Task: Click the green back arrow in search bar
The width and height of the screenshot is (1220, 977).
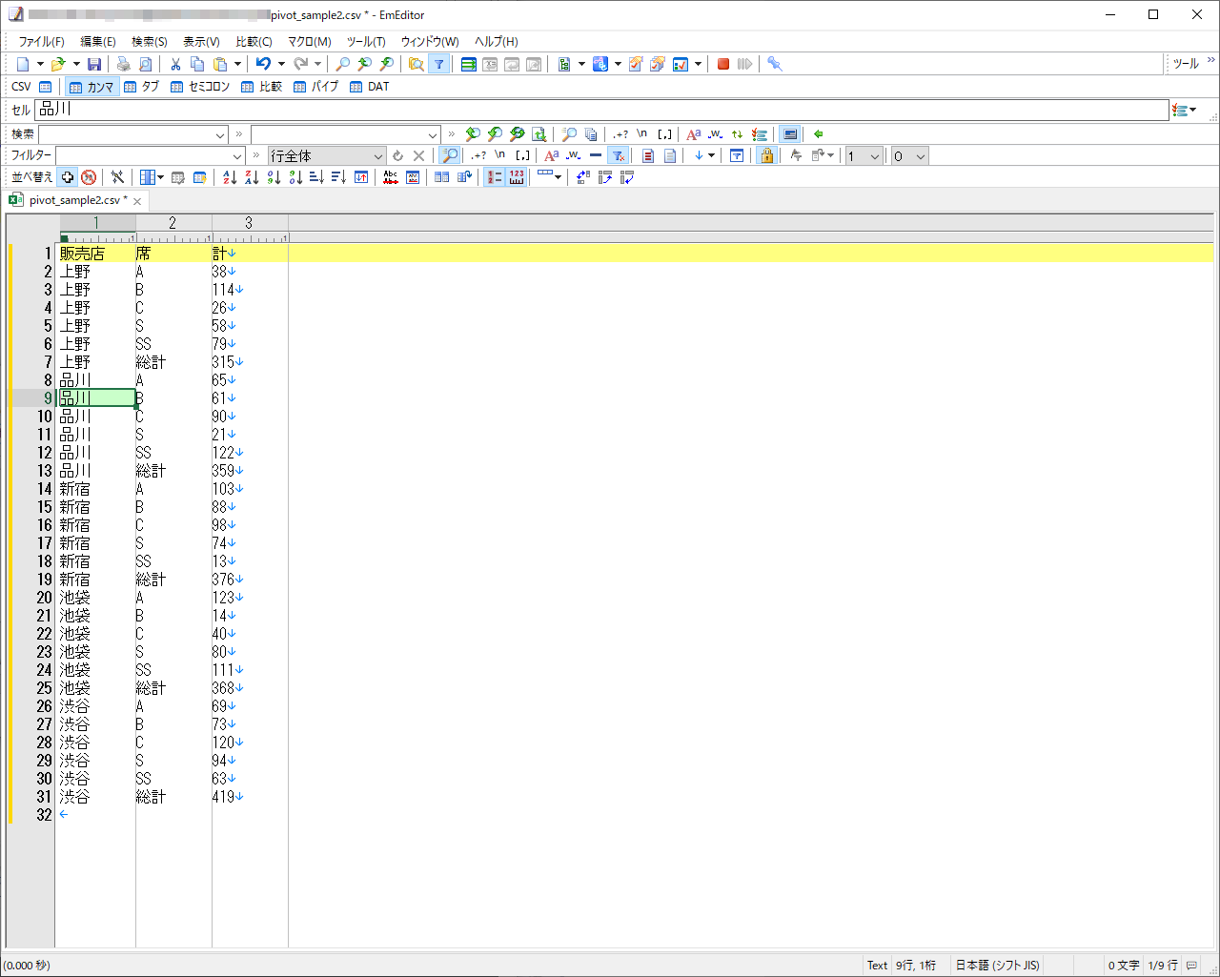Action: point(818,134)
